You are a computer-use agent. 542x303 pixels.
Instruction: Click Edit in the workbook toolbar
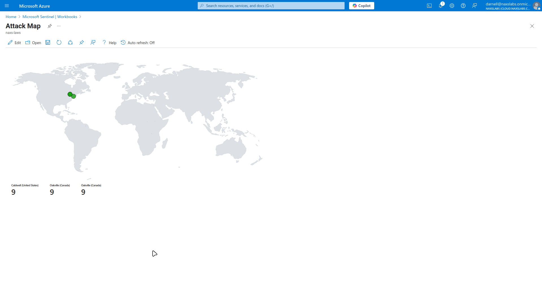tap(14, 43)
